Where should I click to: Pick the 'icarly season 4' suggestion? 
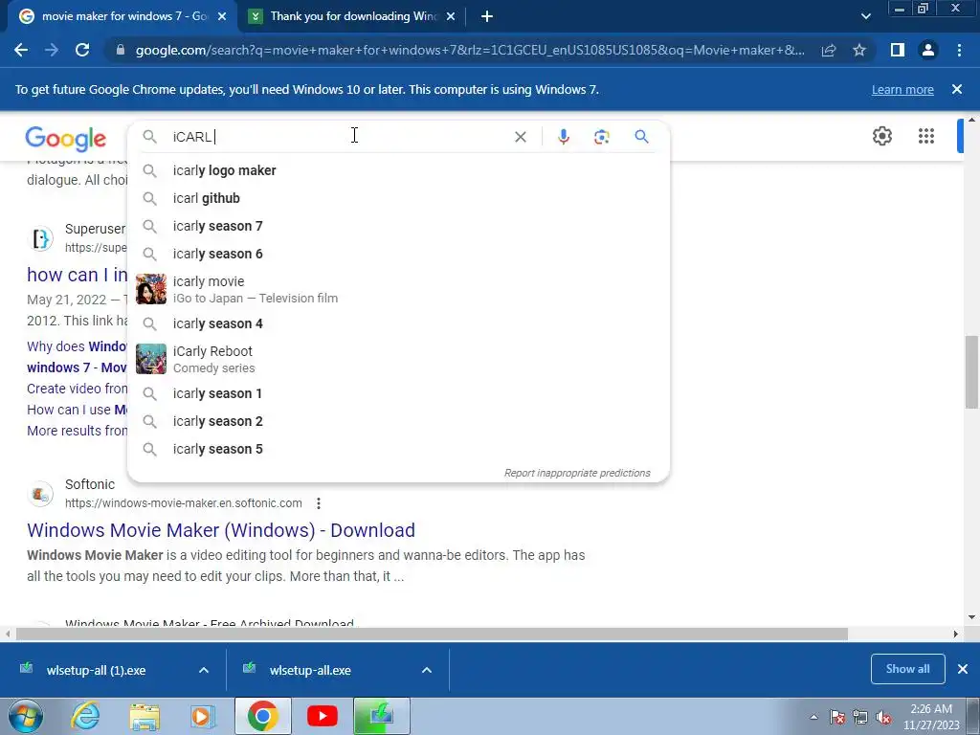tap(398, 323)
